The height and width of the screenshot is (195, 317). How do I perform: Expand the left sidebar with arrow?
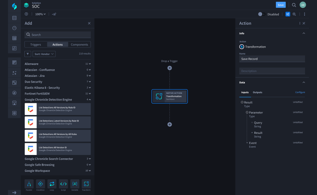click(14, 192)
